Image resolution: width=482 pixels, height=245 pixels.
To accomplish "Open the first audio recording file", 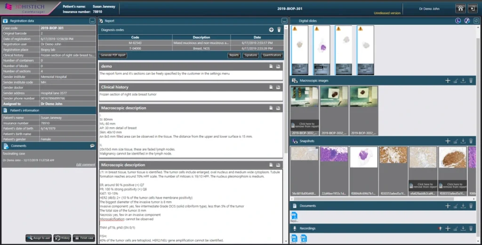I will pos(294,238).
